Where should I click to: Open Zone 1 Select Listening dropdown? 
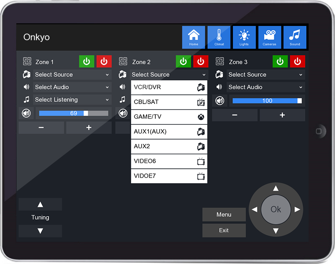[x=72, y=100]
